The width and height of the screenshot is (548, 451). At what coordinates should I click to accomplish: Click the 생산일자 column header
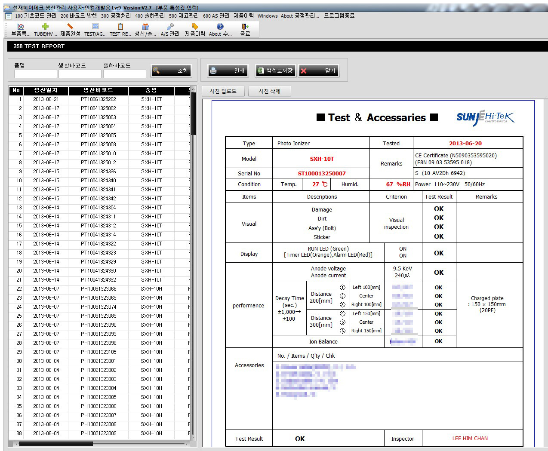[46, 91]
